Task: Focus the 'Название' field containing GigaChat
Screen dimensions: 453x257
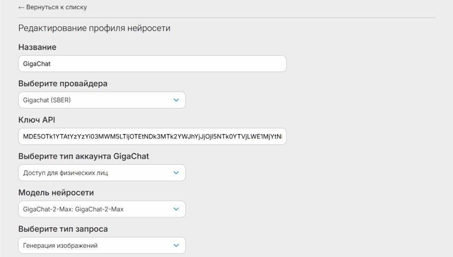Action: tap(152, 64)
